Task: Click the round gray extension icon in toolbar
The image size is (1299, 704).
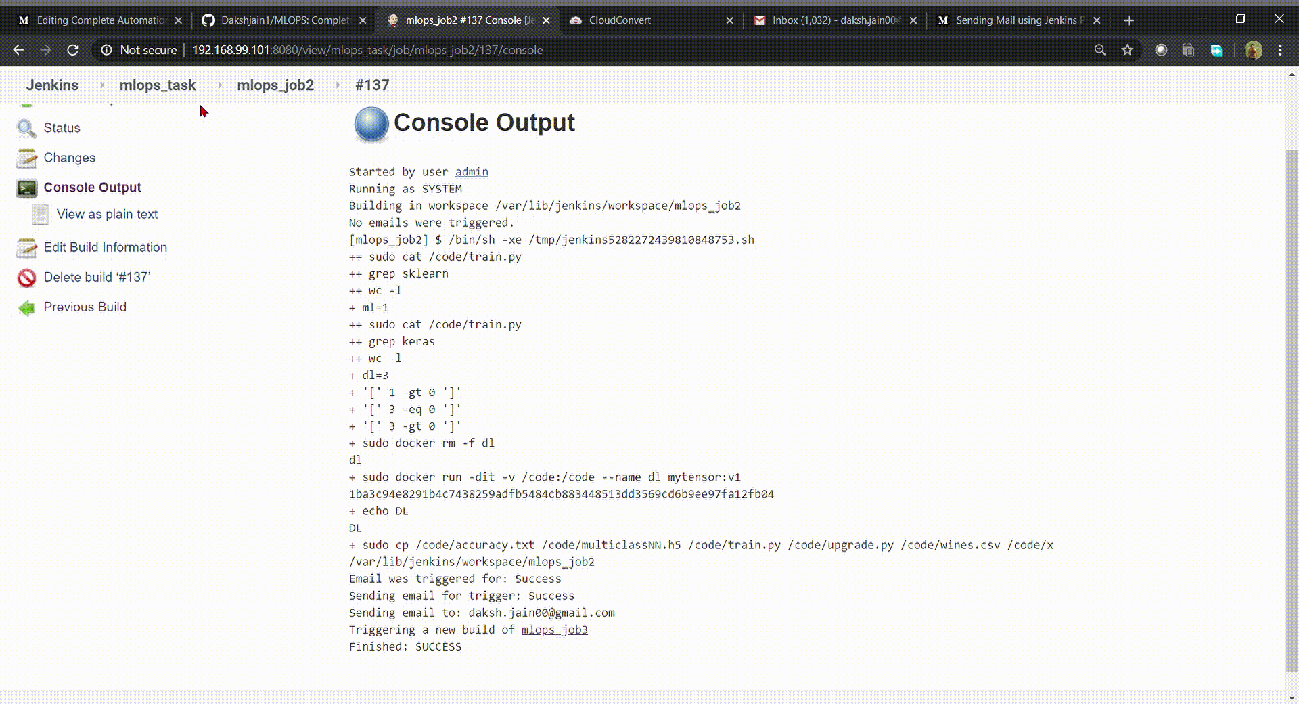Action: [x=1161, y=50]
